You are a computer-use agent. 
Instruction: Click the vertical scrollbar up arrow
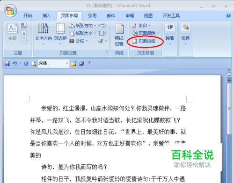229,80
